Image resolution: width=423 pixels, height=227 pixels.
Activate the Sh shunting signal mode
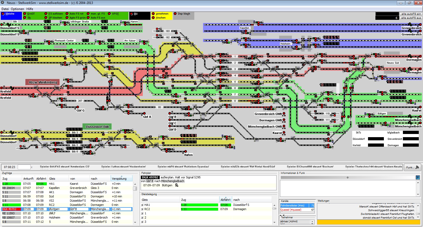(27, 18)
